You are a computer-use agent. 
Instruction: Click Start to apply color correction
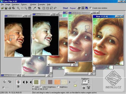click(65, 8)
